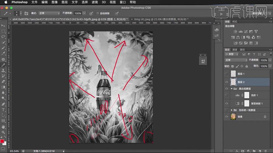This screenshot has height=153, width=273.
Task: Add a Vibrance adjustment layer
Action: [x=256, y=32]
